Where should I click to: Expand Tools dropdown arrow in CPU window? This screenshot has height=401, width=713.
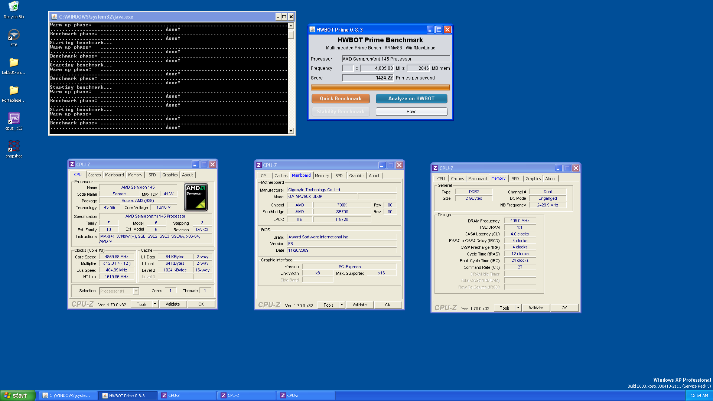click(x=155, y=304)
